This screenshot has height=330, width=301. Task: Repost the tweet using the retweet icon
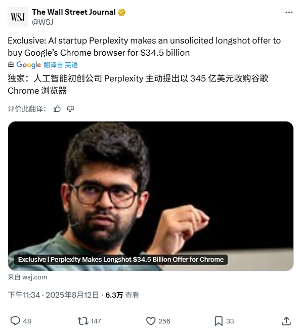82,321
